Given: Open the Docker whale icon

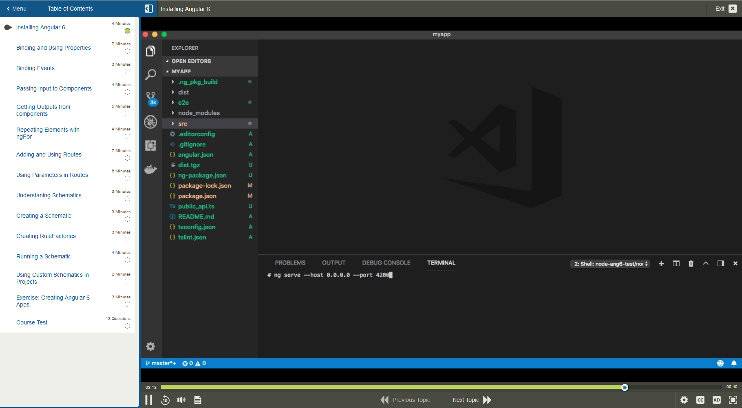Looking at the screenshot, I should [x=150, y=169].
